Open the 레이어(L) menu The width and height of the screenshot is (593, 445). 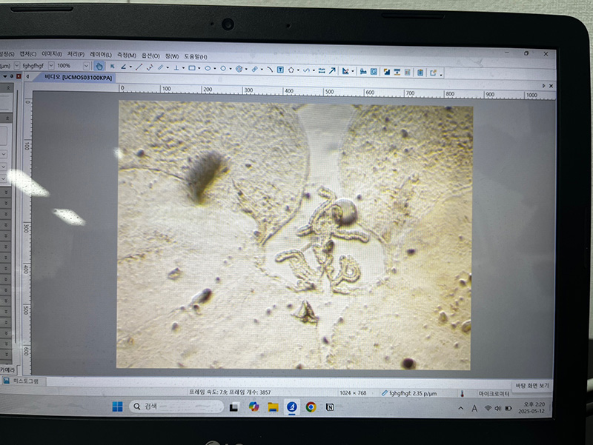(x=100, y=55)
